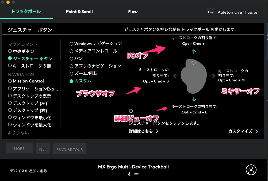The image size is (268, 181).
Task: Click the Ableton Live application icon
Action: click(211, 12)
